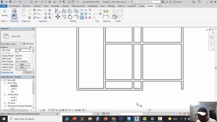Click the Cut geometry tool
This screenshot has height=122, width=217.
[x=37, y=14]
